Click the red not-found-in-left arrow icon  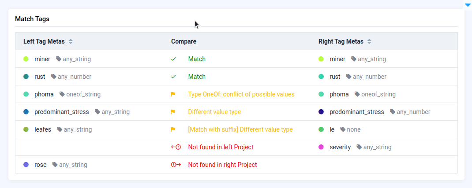pos(176,147)
